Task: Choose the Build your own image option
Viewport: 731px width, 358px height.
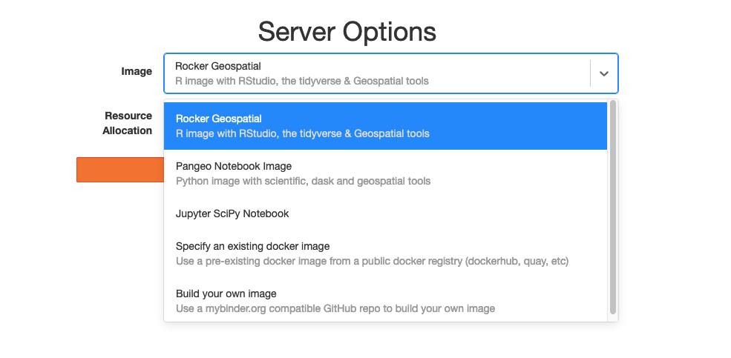Action: tap(386, 301)
